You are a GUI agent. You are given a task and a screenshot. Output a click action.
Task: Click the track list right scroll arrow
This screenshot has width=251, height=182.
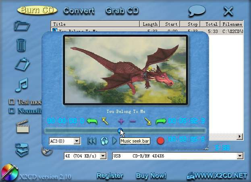tap(240, 137)
